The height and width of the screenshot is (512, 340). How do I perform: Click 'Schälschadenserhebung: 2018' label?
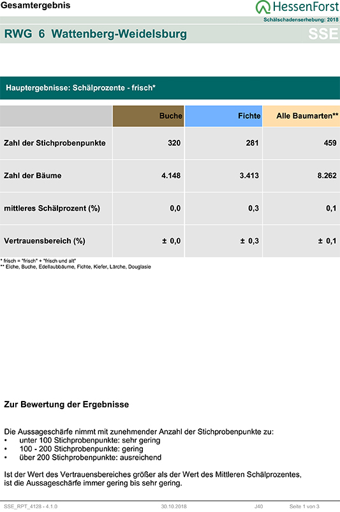click(x=301, y=20)
